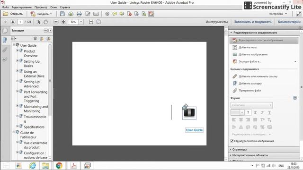
Task: Print the document using printer icon
Action: pos(79,14)
